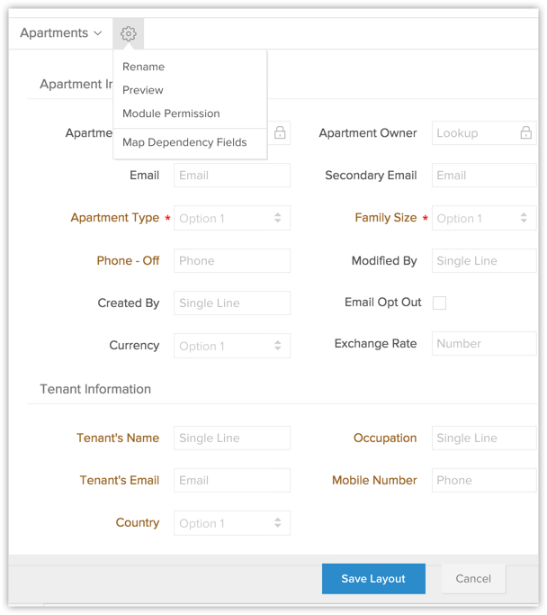
Task: Toggle the Email Opt Out checkbox
Action: click(439, 303)
